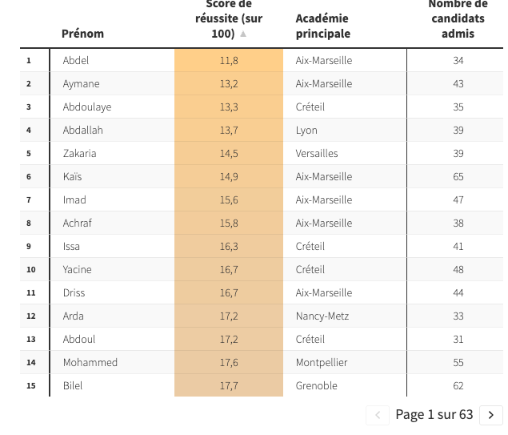Click the 17,7 score cell for Bilel

229,385
